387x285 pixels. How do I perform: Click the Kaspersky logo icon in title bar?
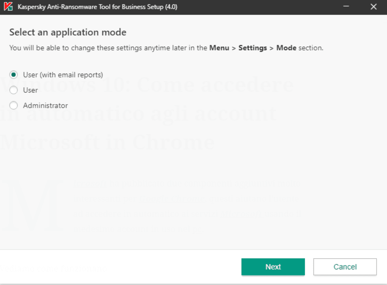[8, 6]
